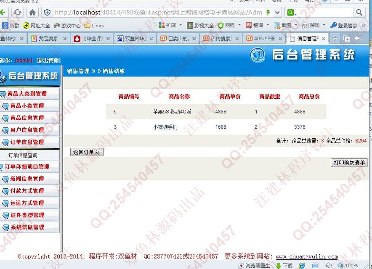The image size is (372, 269).
Task: Open the address bar history dropdown arrow
Action: click(277, 13)
